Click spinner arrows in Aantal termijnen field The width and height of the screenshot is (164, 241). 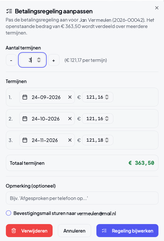(x=39, y=60)
